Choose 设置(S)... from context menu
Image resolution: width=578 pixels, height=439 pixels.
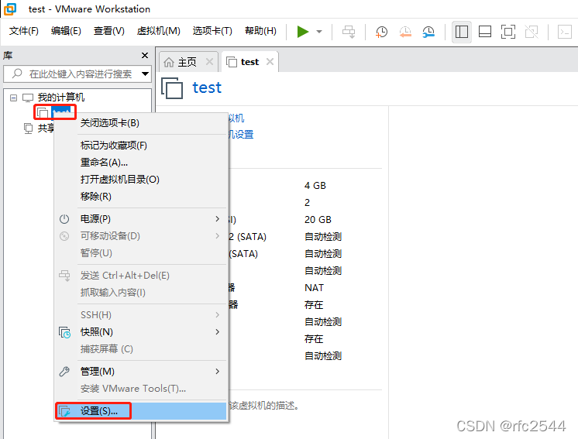140,411
